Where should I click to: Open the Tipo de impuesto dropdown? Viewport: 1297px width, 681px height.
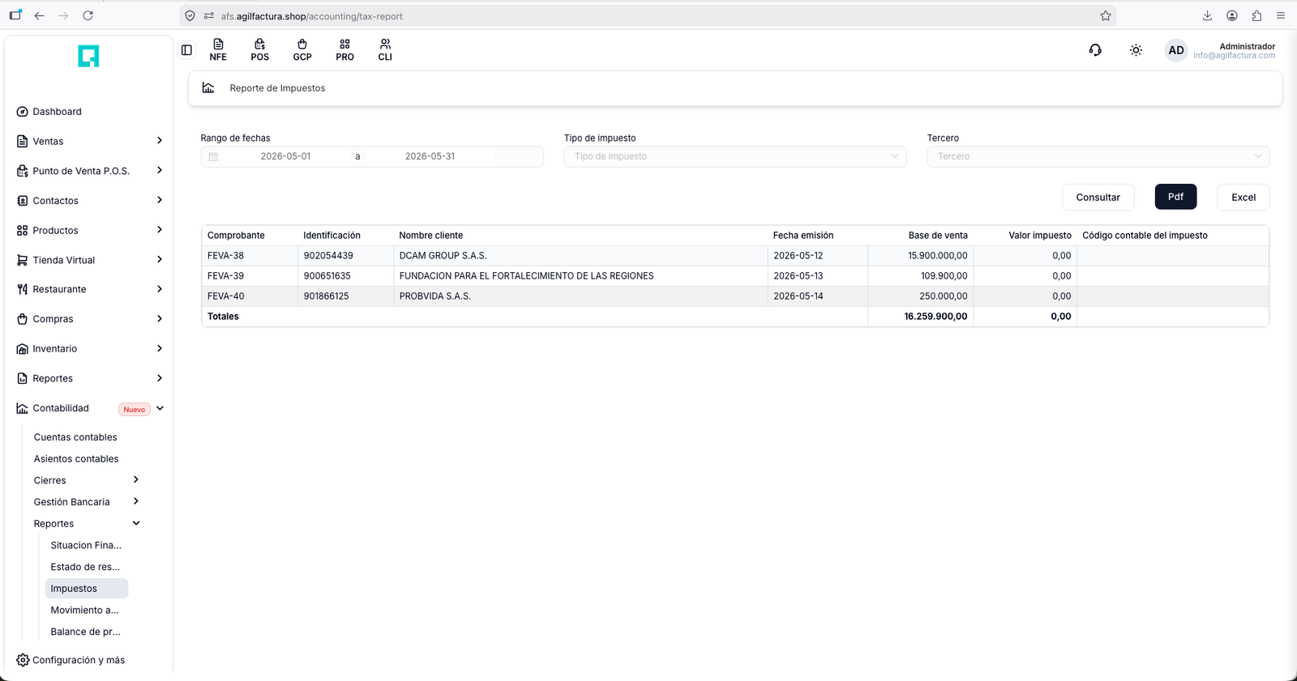click(x=735, y=156)
